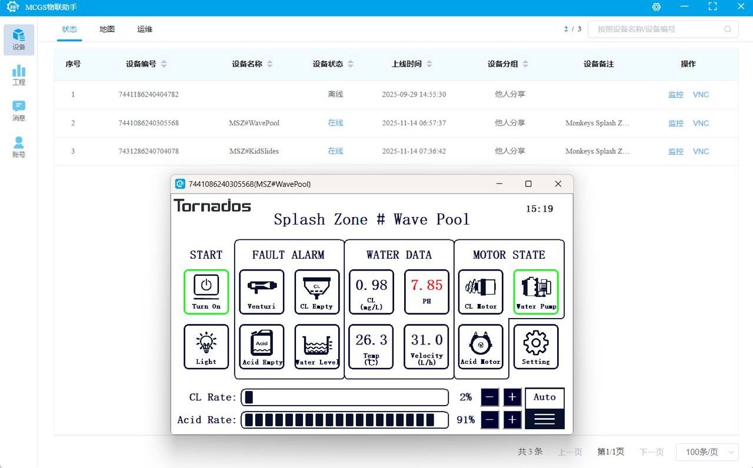Click the CL Motor state icon
The height and width of the screenshot is (468, 753).
(481, 292)
